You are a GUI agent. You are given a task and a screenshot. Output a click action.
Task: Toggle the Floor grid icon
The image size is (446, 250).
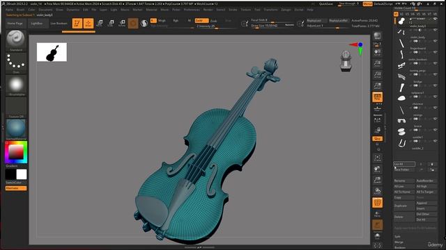point(378,108)
